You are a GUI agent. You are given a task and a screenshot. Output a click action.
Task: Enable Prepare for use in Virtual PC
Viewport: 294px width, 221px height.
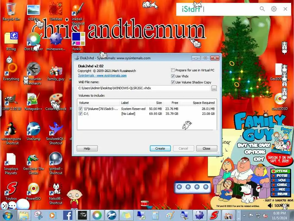(x=173, y=70)
